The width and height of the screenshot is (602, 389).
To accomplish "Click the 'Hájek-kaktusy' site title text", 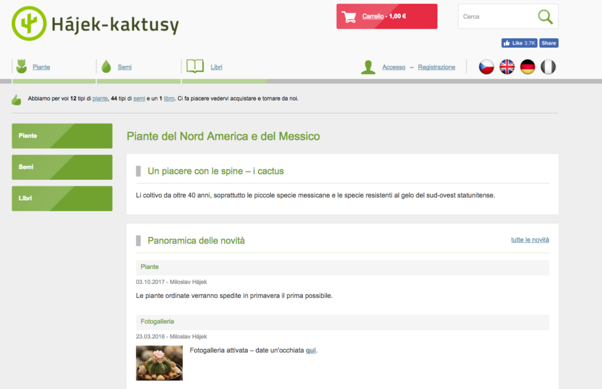I will click(x=115, y=24).
